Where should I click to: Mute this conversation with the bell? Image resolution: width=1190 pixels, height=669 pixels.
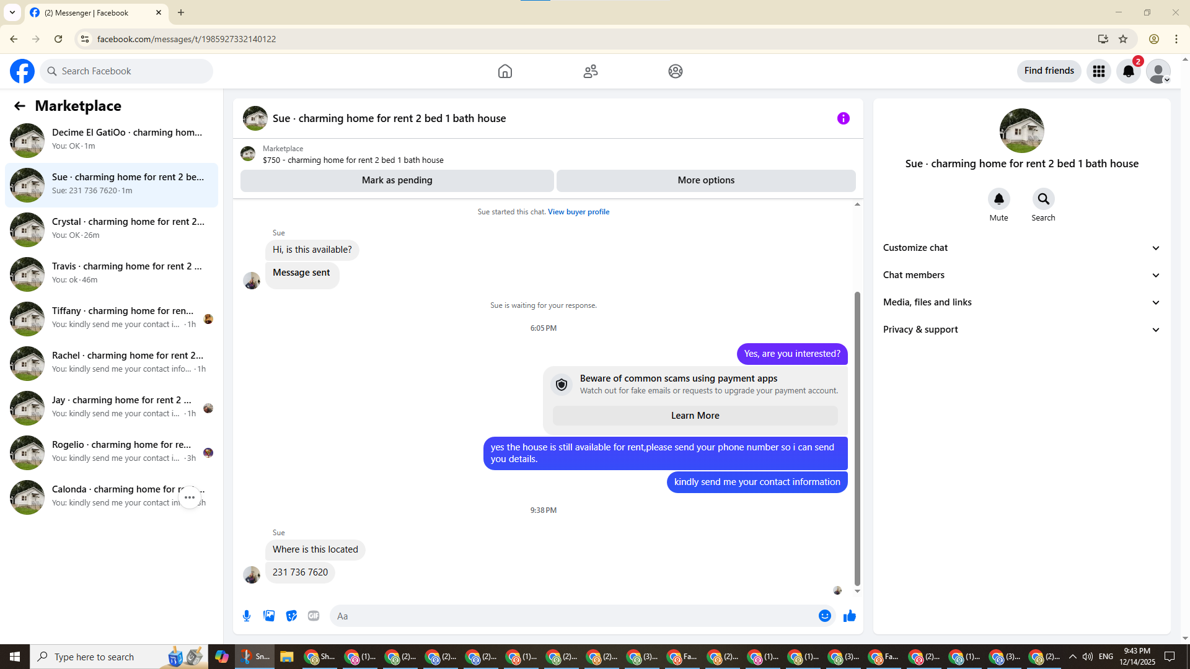pos(998,199)
